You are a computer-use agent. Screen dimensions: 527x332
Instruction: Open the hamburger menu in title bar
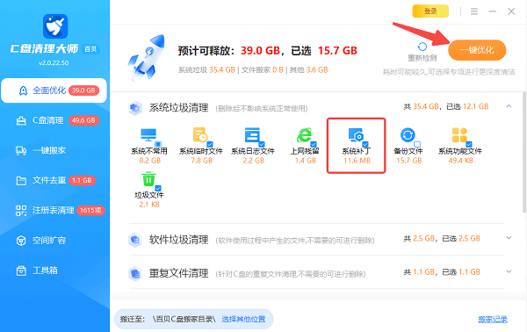[474, 11]
